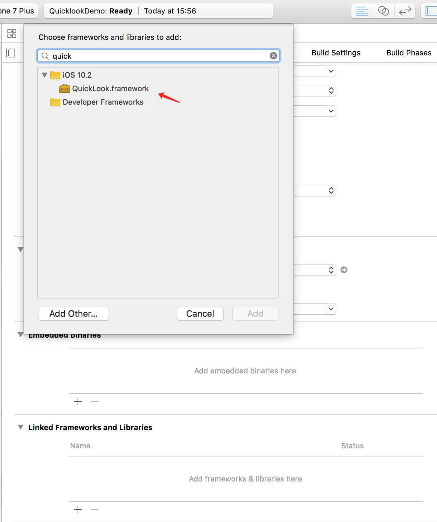Click the QuickLook.framework toolbox icon
Viewport: 437px width, 522px height.
point(65,88)
